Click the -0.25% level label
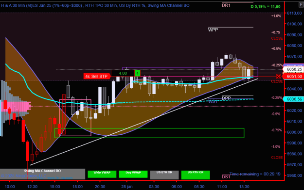304x190 pixels. click(277, 97)
